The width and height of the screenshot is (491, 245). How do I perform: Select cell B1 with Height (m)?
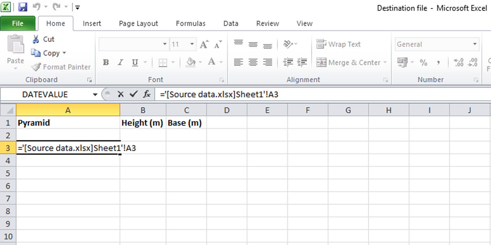click(143, 123)
